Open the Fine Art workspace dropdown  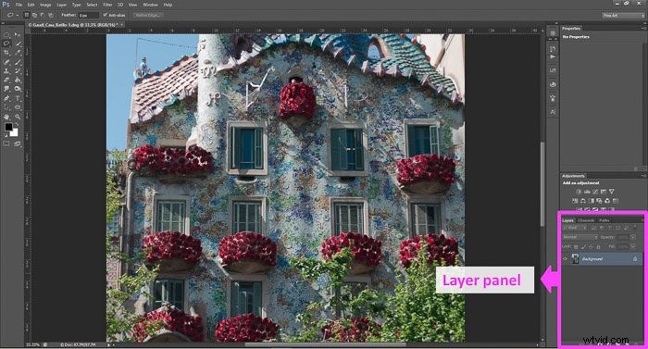coord(623,16)
